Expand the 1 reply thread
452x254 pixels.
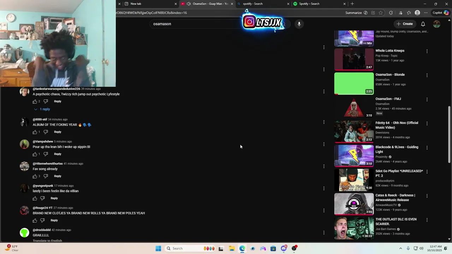point(42,109)
